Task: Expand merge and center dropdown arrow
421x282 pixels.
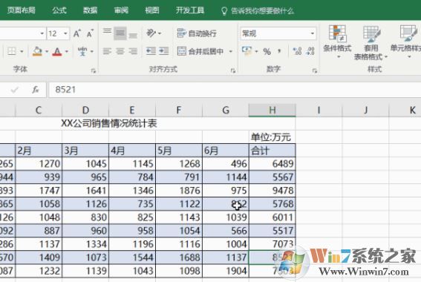Action: (231, 51)
